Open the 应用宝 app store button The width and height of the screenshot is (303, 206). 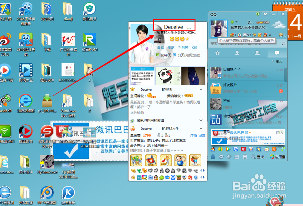point(278,157)
